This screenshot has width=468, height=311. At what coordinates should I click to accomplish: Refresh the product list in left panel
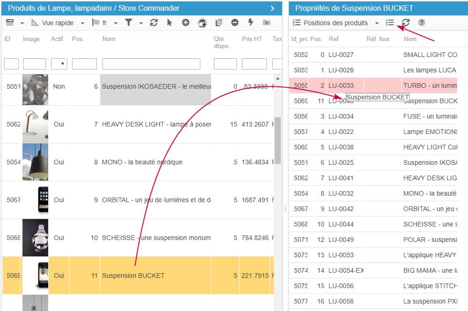(x=154, y=22)
